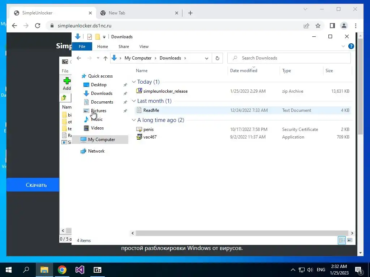Open Chrome side panel

(332, 26)
